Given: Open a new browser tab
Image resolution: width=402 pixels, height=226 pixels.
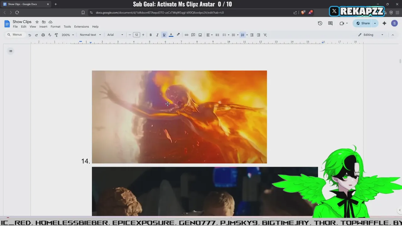Looking at the screenshot, I should pos(56,4).
